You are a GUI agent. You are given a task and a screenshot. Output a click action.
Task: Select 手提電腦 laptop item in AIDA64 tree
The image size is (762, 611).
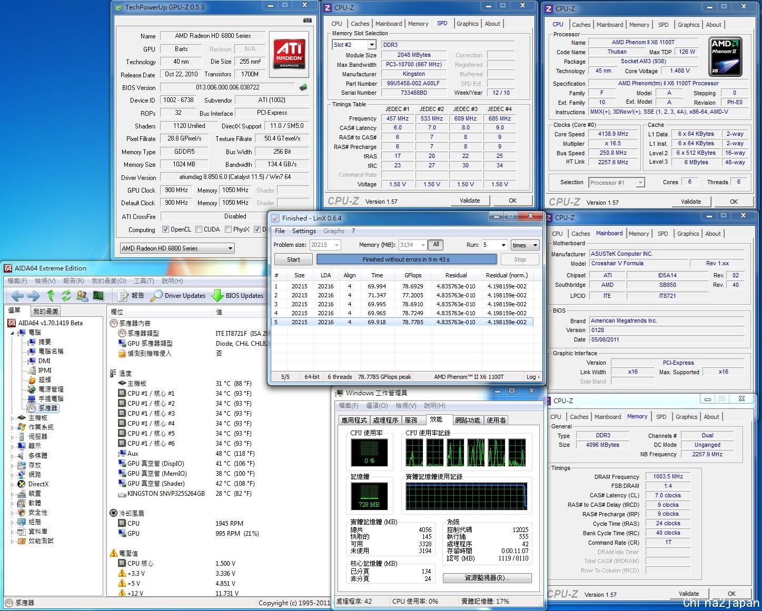coord(46,399)
